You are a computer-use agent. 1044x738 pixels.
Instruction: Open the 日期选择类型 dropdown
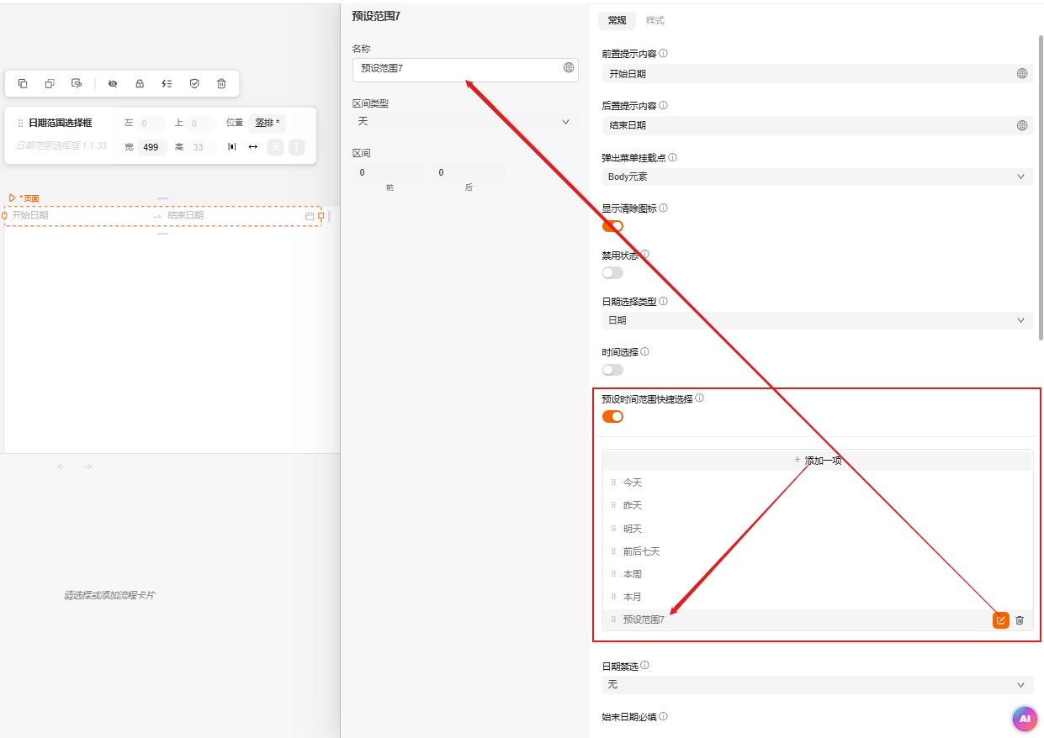point(816,320)
